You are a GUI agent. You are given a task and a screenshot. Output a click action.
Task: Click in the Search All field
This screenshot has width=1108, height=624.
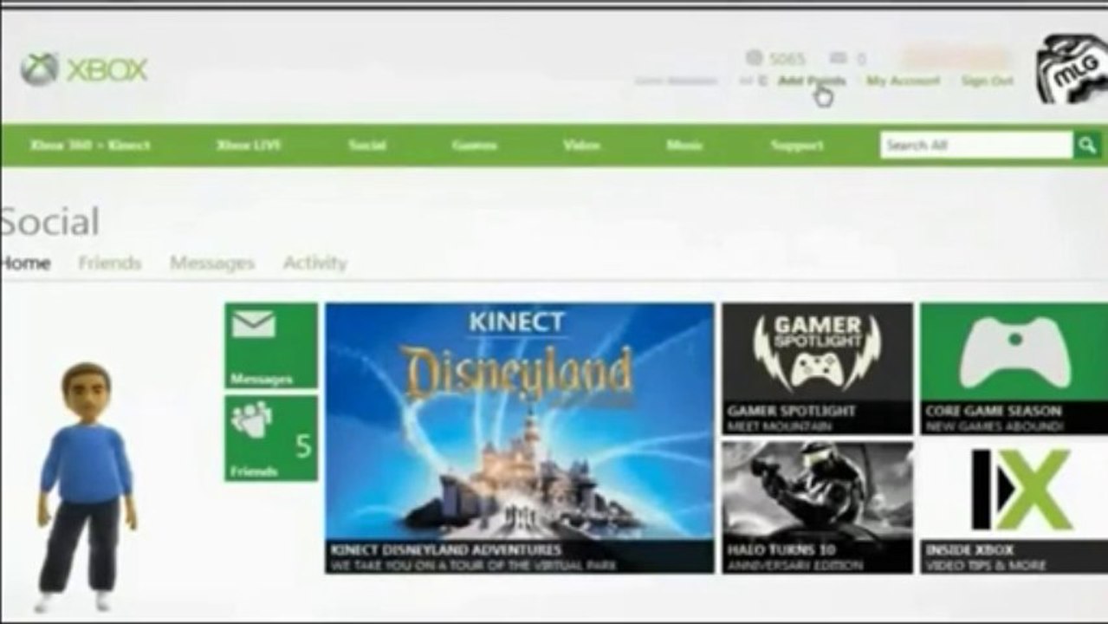coord(977,145)
